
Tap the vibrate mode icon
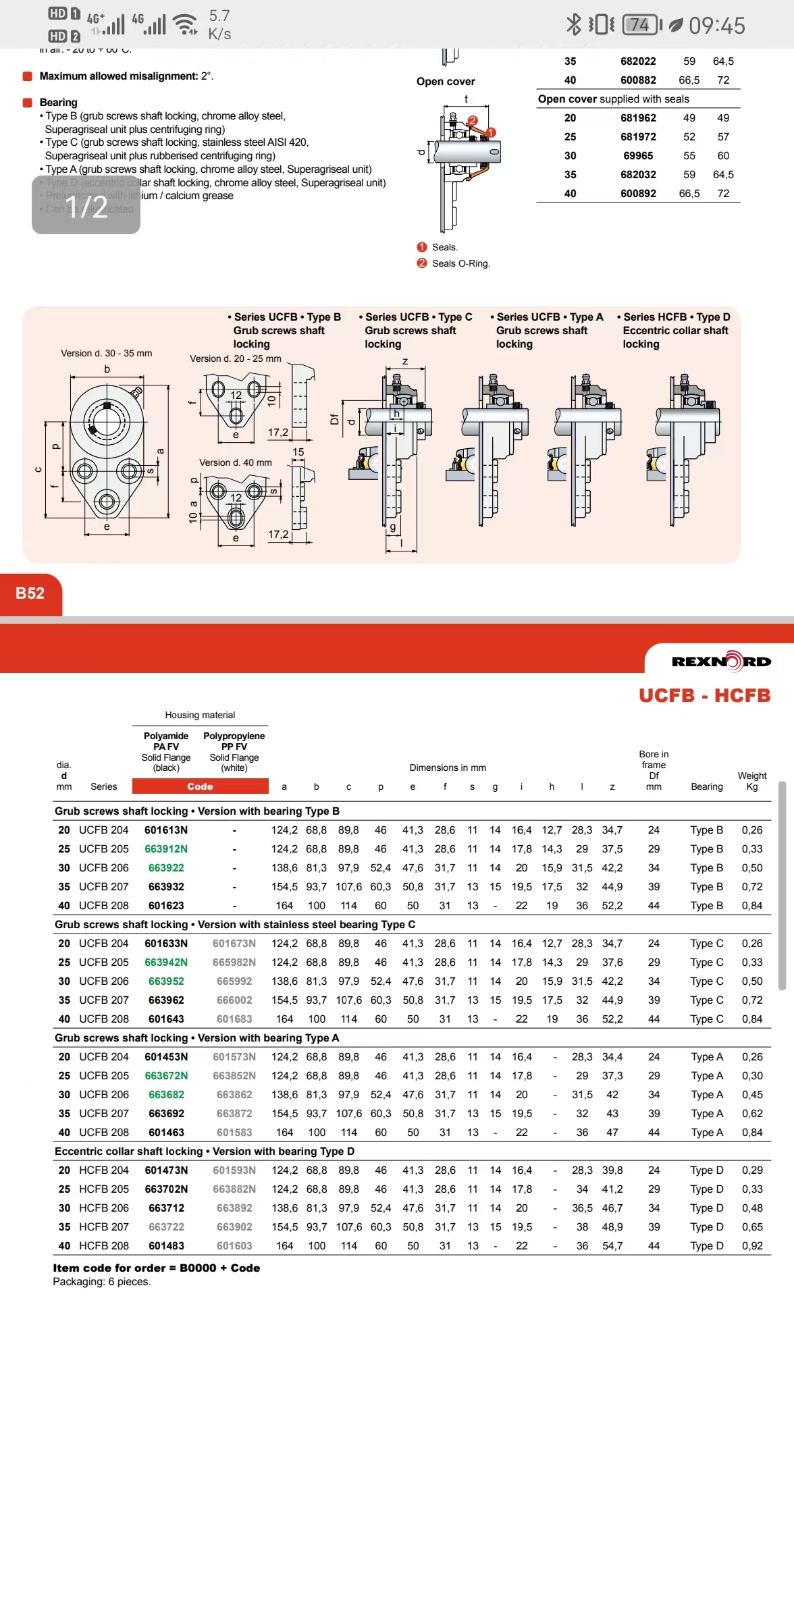point(602,25)
